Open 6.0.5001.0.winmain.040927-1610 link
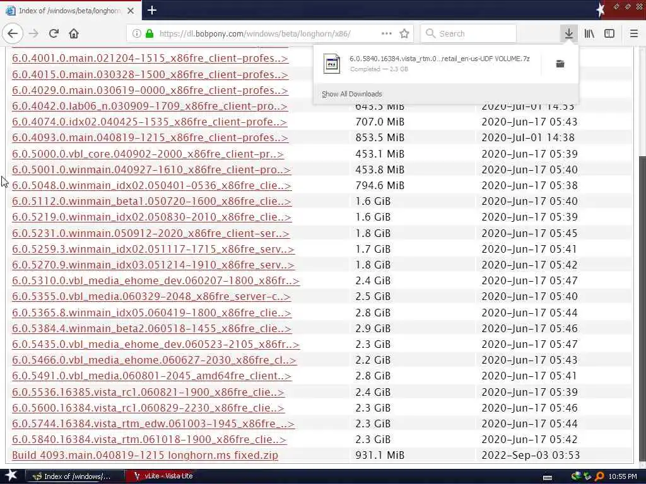 (x=151, y=170)
